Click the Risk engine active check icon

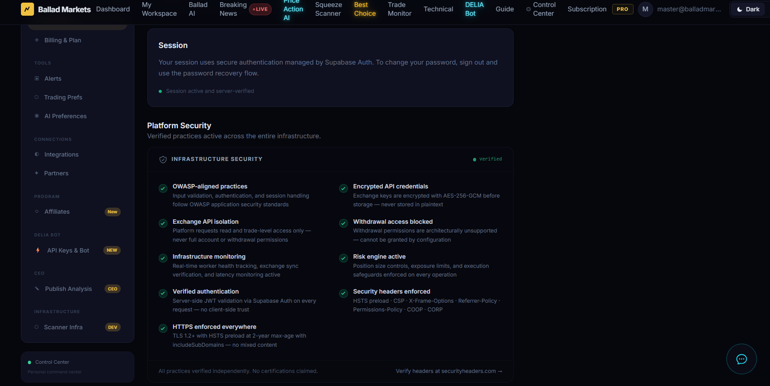click(x=344, y=258)
